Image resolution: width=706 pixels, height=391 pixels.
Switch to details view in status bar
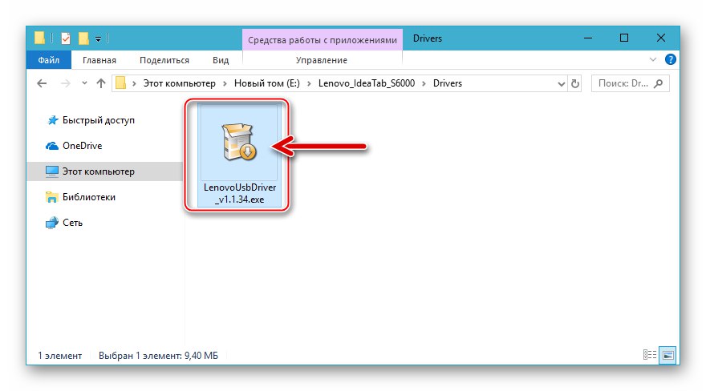(x=650, y=355)
